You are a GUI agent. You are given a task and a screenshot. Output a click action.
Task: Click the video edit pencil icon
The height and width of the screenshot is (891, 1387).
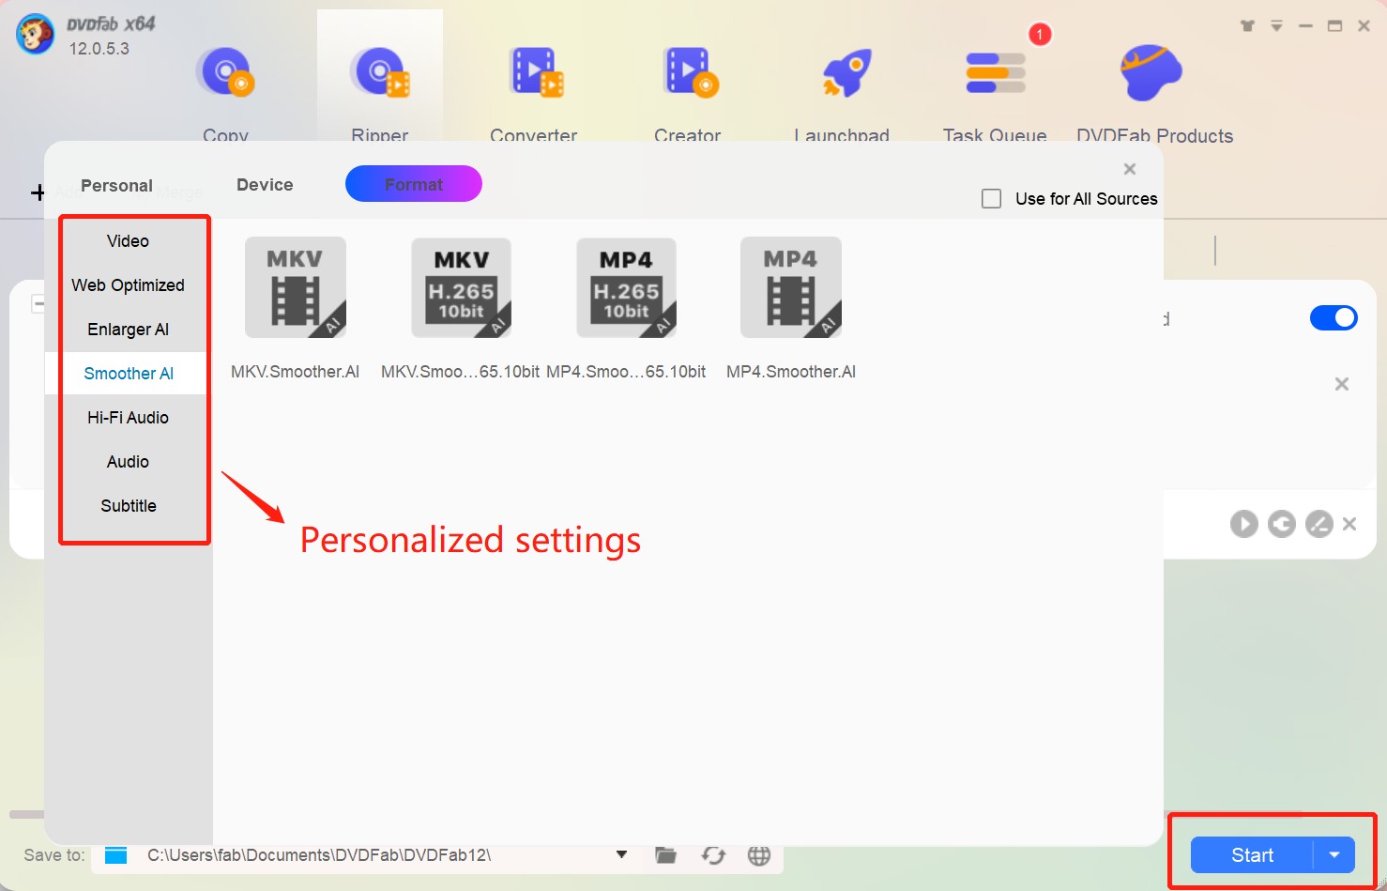click(1319, 524)
